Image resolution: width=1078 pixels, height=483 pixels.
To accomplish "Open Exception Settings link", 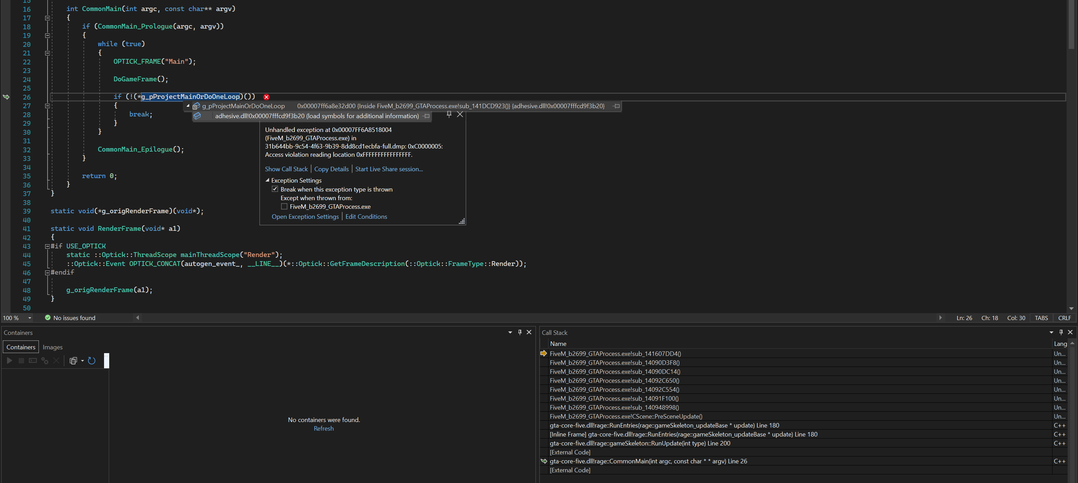I will coord(305,216).
